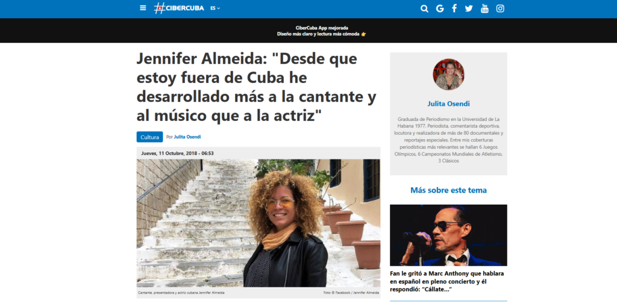Viewport: 617px width, 304px height.
Task: Open the Instagram icon in header
Action: [x=500, y=8]
